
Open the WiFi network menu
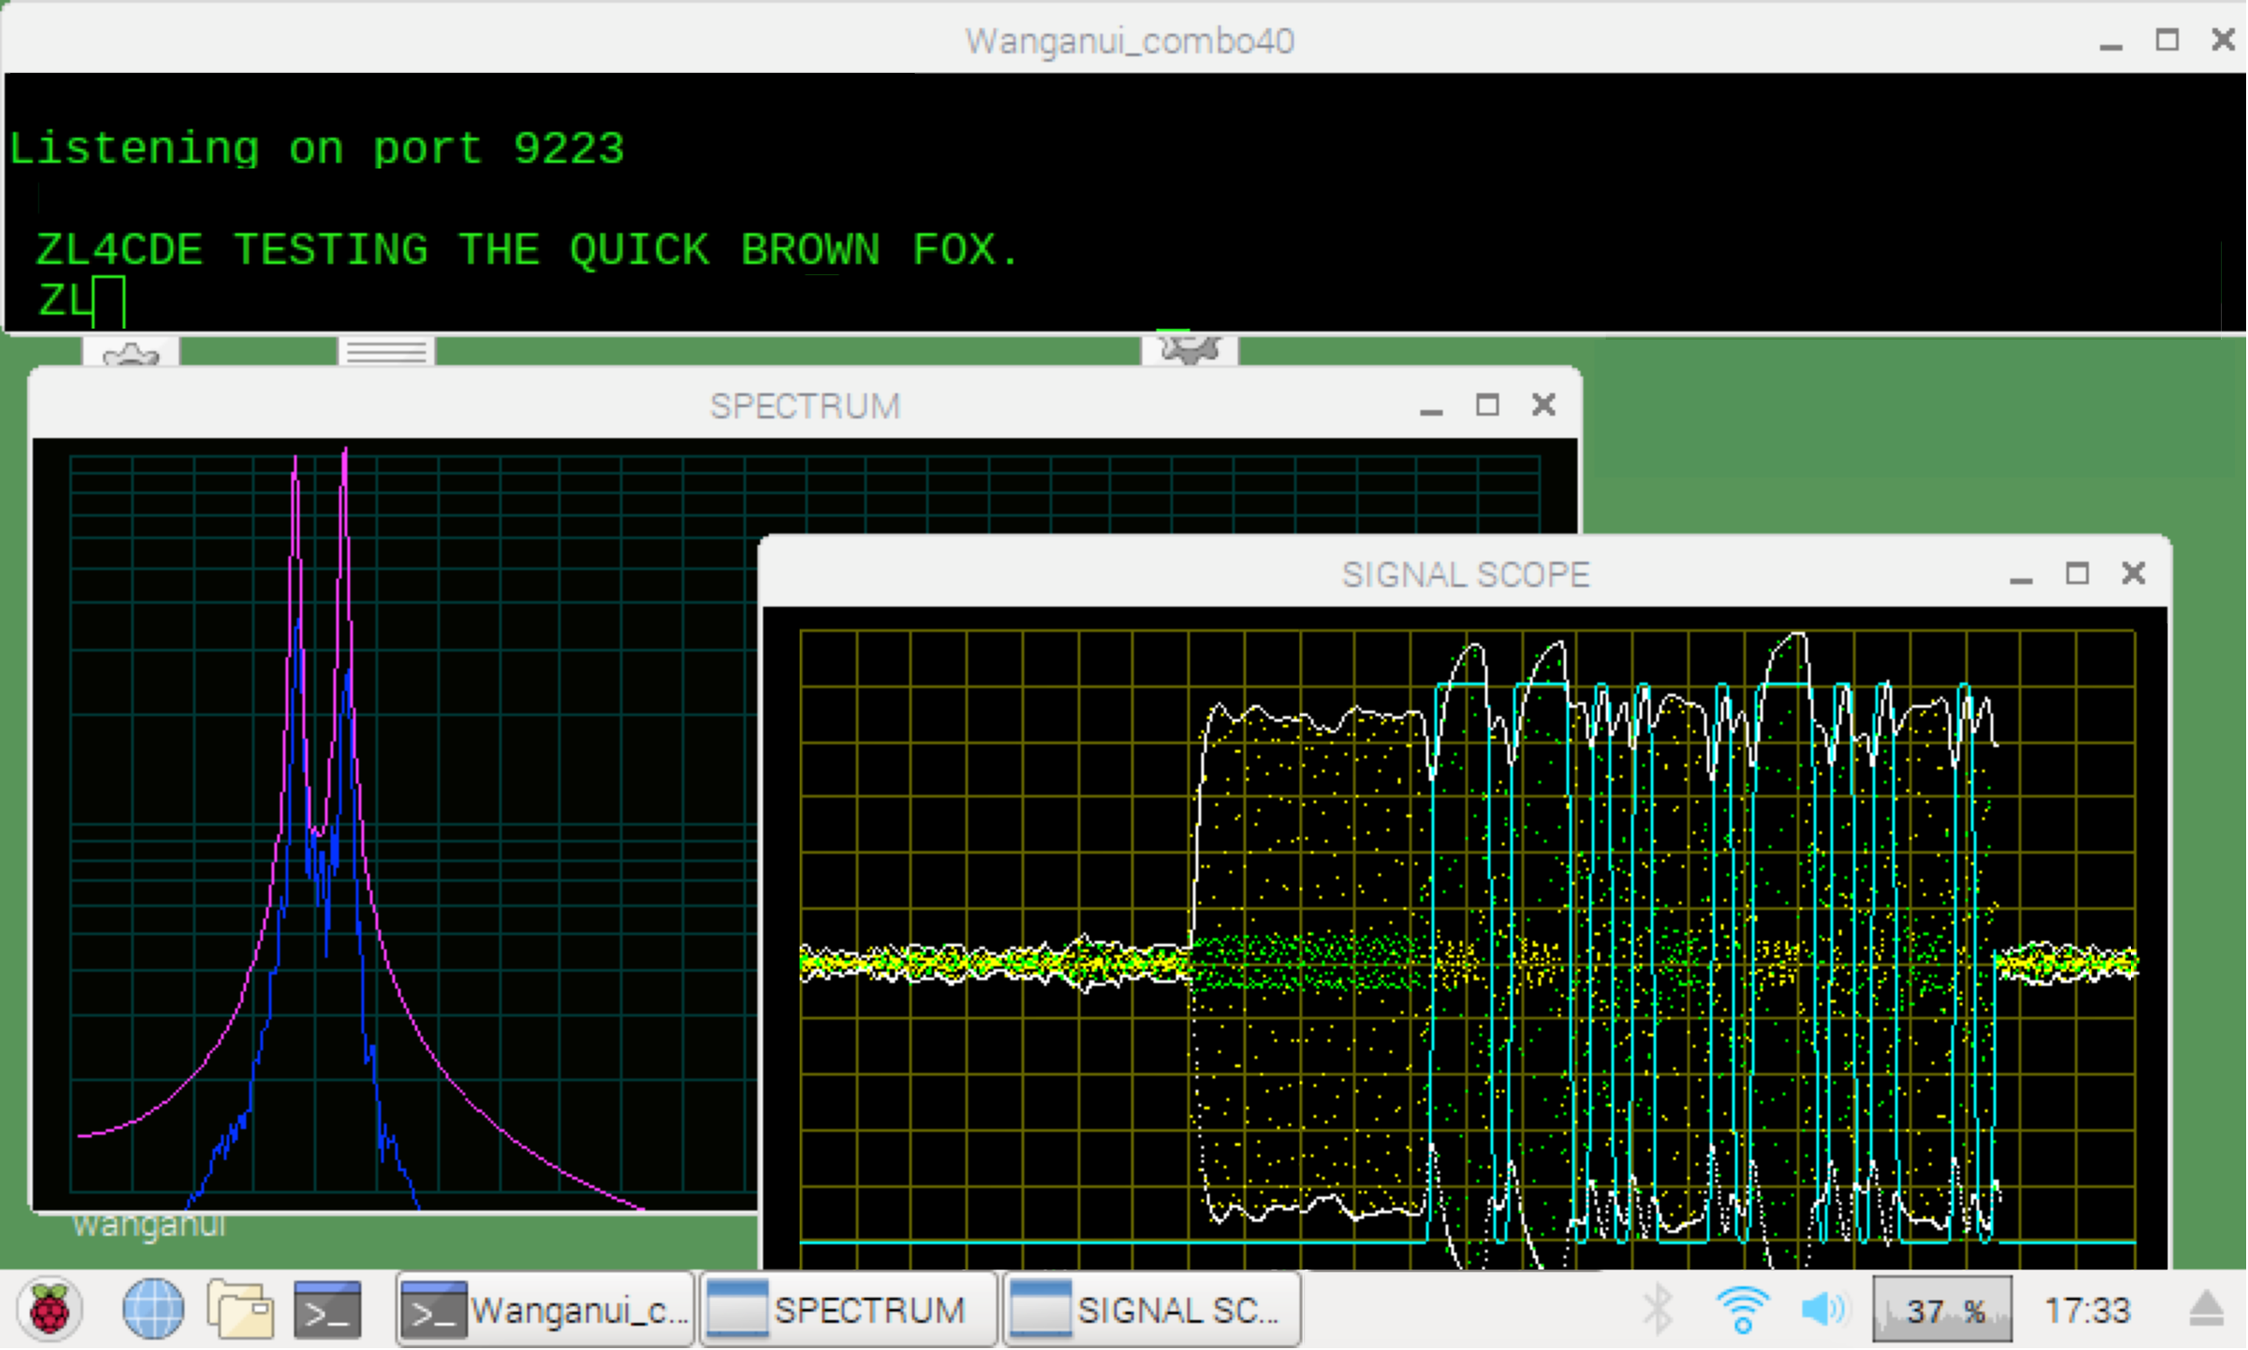(1742, 1310)
